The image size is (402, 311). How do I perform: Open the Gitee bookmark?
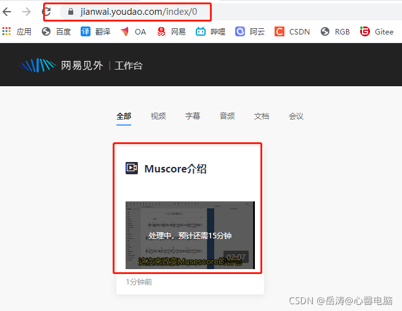pyautogui.click(x=377, y=31)
